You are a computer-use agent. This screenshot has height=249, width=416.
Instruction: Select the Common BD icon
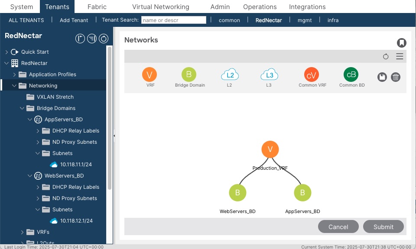(351, 75)
